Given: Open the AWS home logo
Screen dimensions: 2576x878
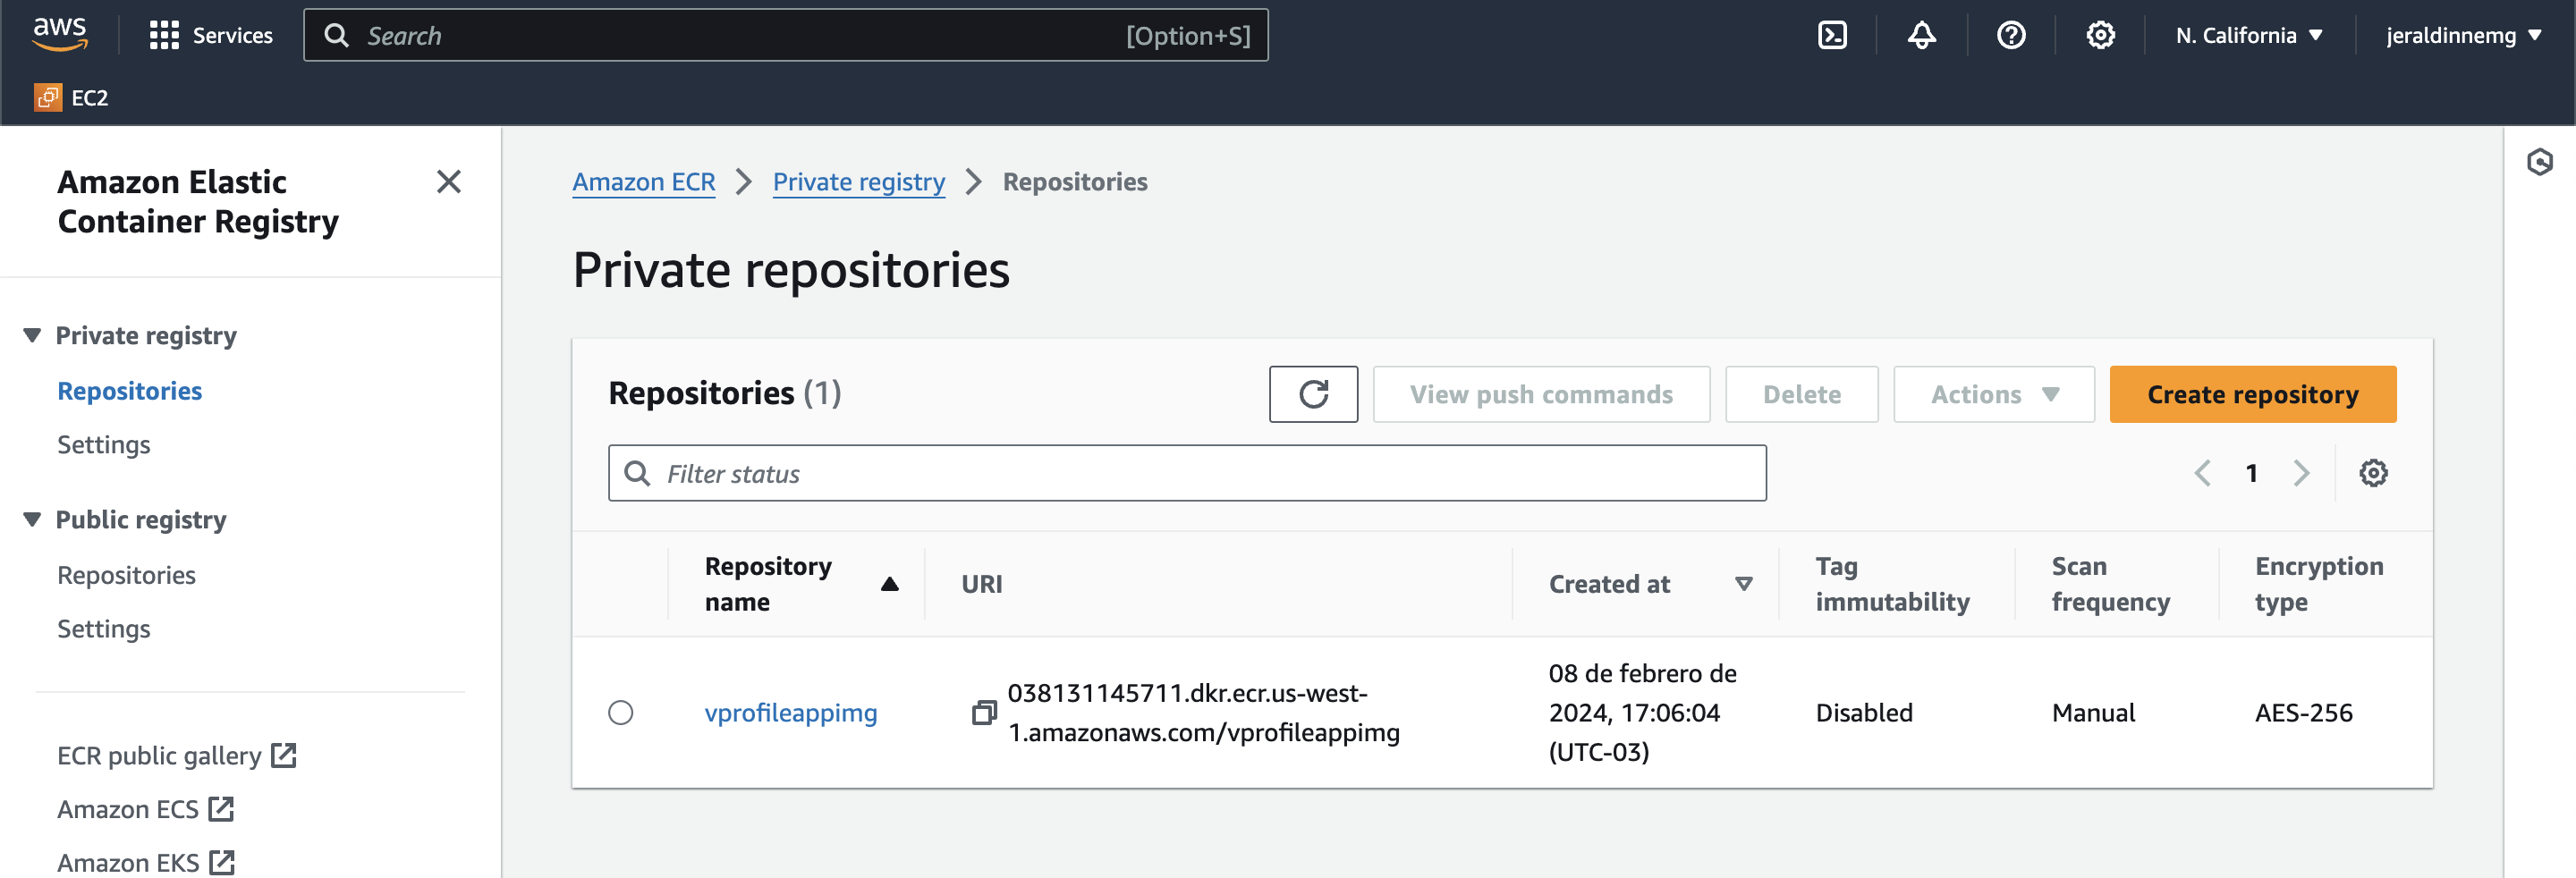Looking at the screenshot, I should 60,34.
